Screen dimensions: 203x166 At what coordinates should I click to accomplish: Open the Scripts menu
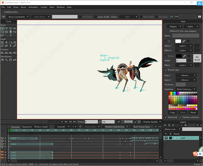(44, 7)
